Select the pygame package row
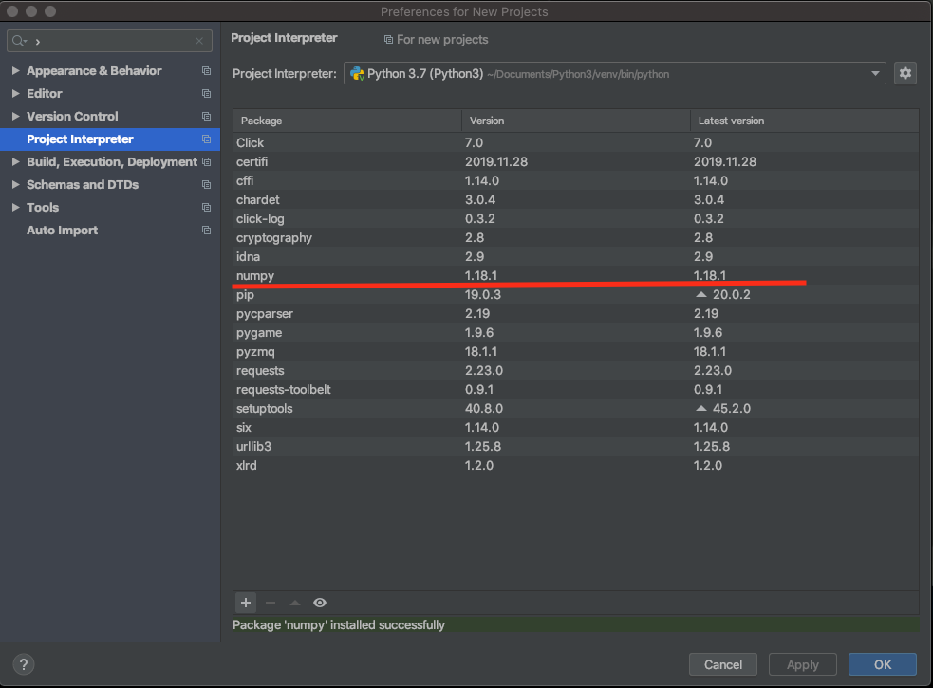This screenshot has height=688, width=933. coord(576,333)
